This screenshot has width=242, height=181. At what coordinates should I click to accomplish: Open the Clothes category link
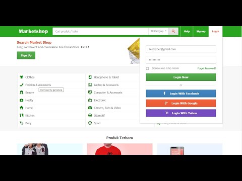click(30, 77)
